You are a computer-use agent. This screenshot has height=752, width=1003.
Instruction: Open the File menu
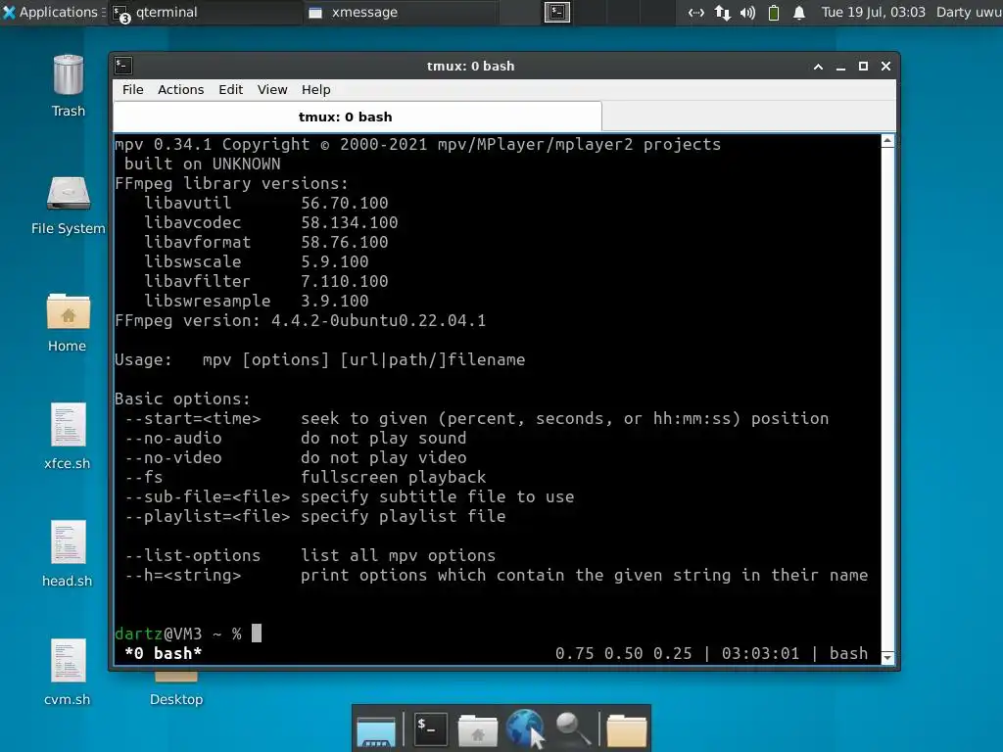coord(133,89)
